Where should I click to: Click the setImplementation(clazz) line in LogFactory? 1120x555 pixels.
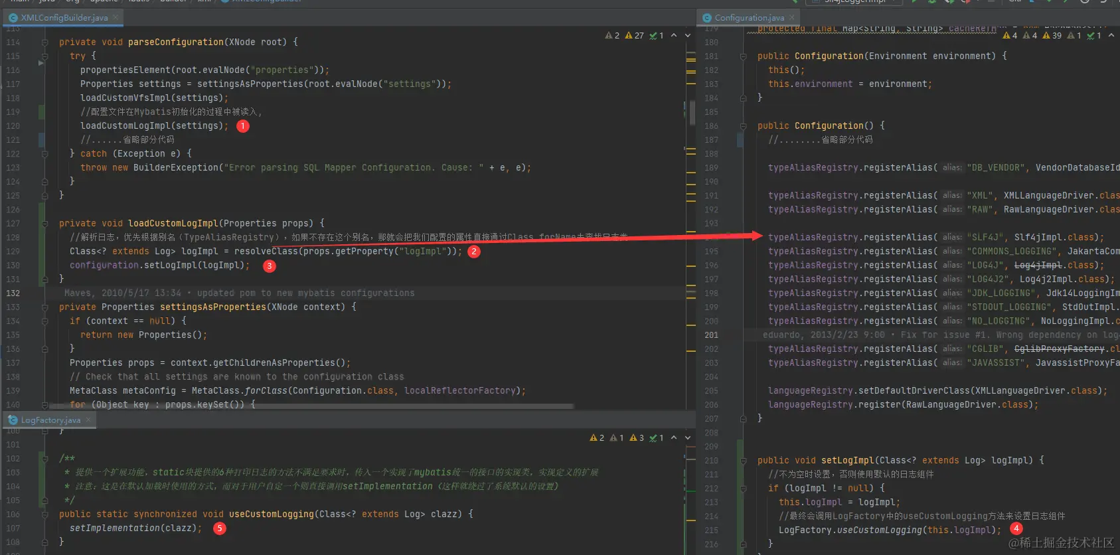tap(135, 528)
